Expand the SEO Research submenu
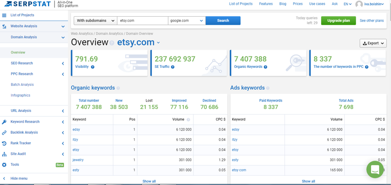Viewport: 391px width, 185px height. pos(63,63)
